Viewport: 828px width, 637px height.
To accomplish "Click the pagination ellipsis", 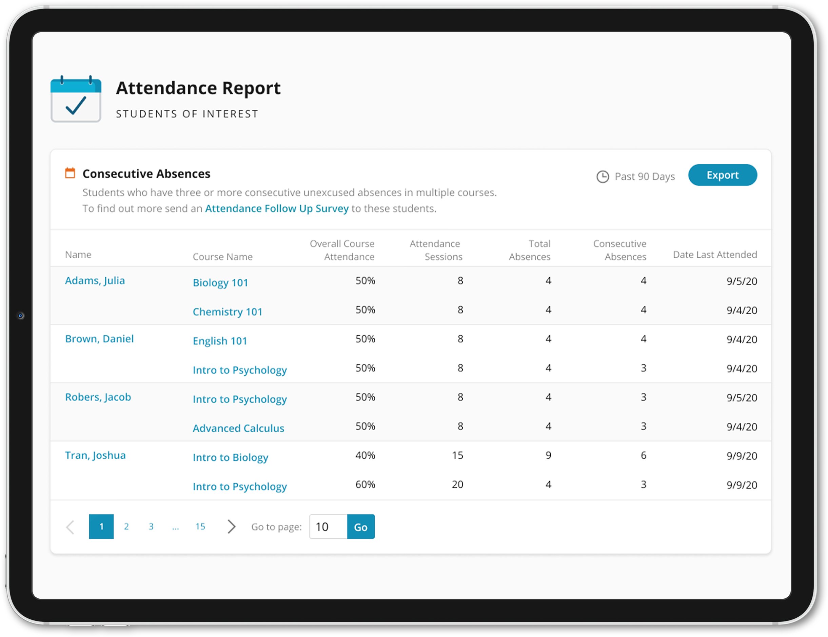I will click(175, 527).
